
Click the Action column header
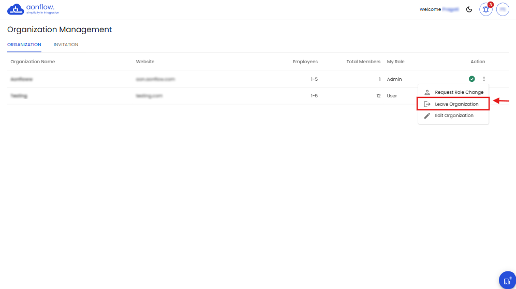pyautogui.click(x=477, y=62)
